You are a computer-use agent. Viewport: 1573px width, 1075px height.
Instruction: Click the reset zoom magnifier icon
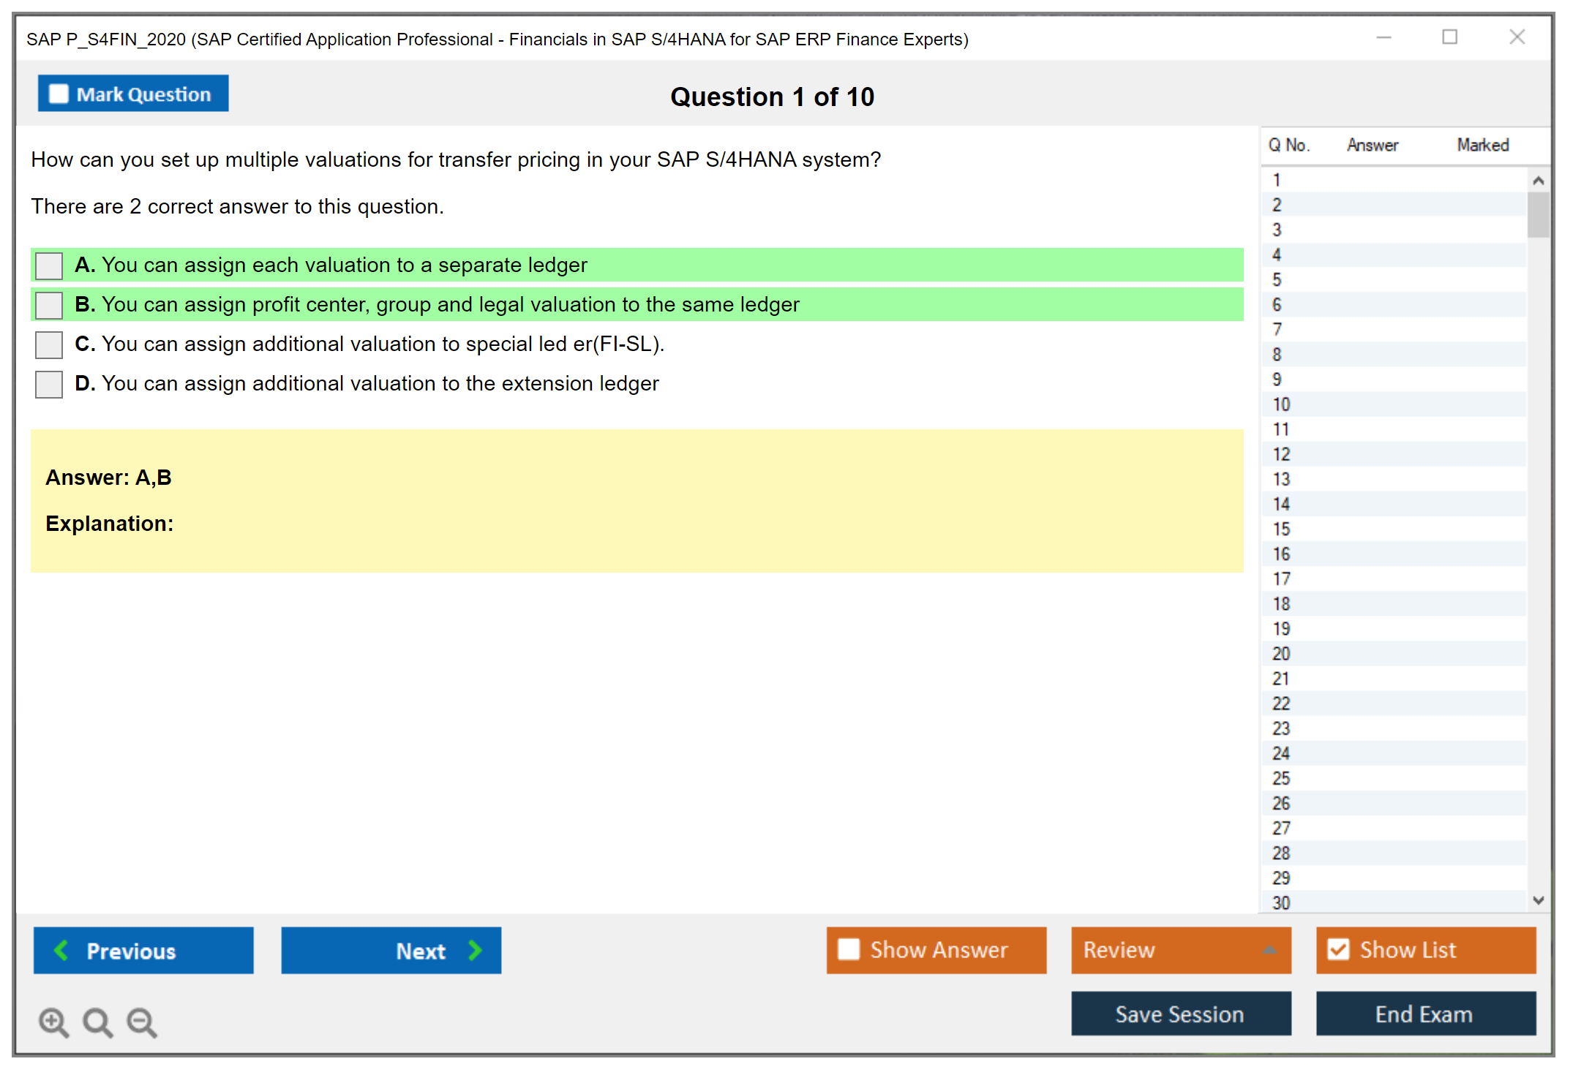point(97,1022)
